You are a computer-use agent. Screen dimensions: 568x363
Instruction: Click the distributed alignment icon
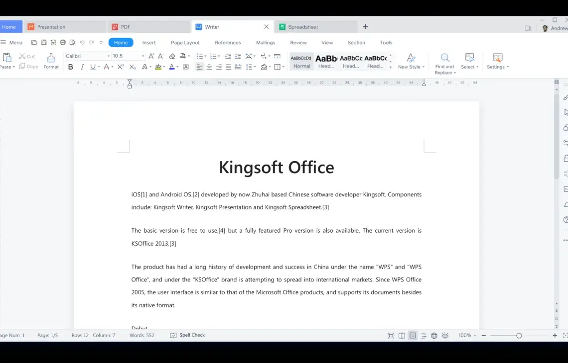(x=238, y=67)
